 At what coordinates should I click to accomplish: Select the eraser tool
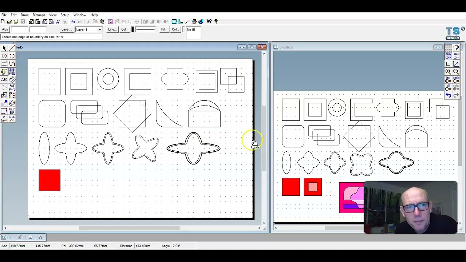coord(12,103)
